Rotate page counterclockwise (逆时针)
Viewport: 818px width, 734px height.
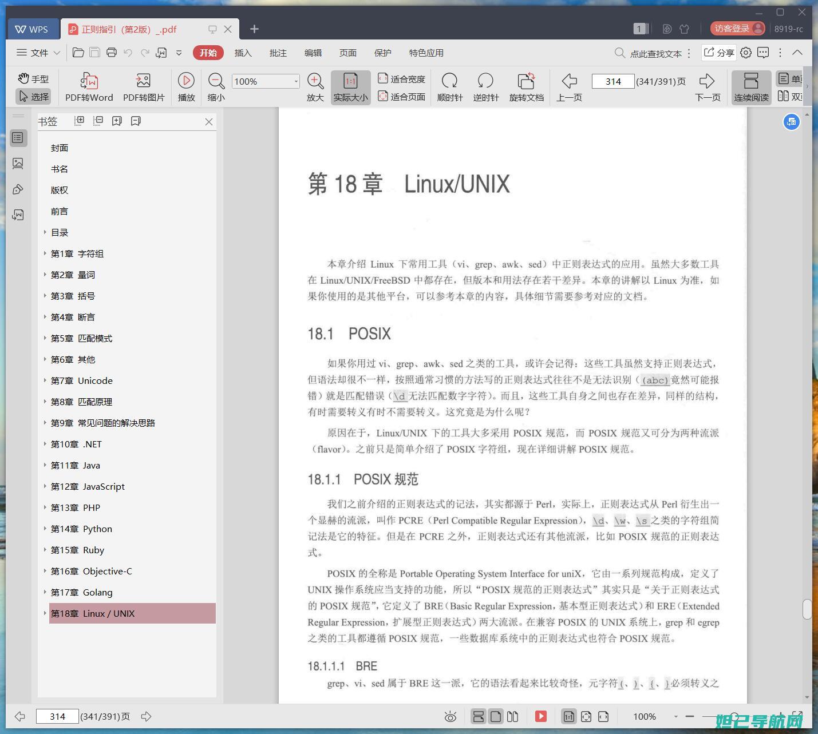[485, 87]
